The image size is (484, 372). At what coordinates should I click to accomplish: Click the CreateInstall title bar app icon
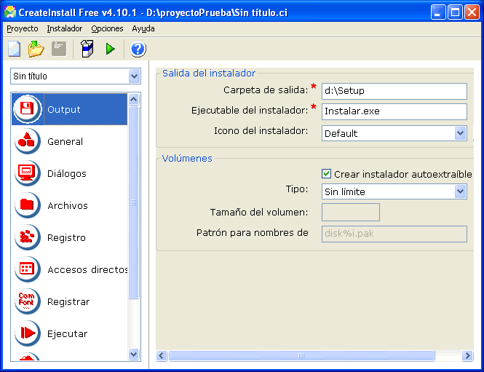10,12
